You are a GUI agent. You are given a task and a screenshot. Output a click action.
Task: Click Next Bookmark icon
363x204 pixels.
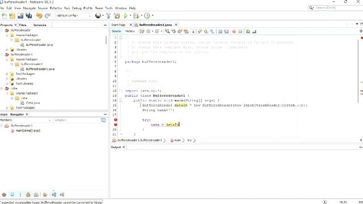[x=206, y=32]
